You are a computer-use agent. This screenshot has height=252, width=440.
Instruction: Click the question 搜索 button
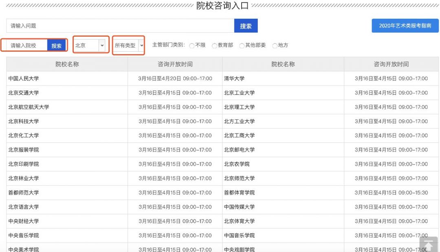tap(246, 26)
